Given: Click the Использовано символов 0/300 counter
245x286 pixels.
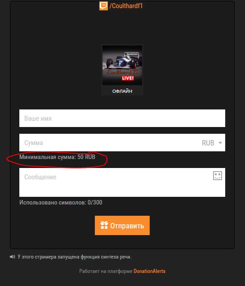Looking at the screenshot, I should pyautogui.click(x=61, y=203).
